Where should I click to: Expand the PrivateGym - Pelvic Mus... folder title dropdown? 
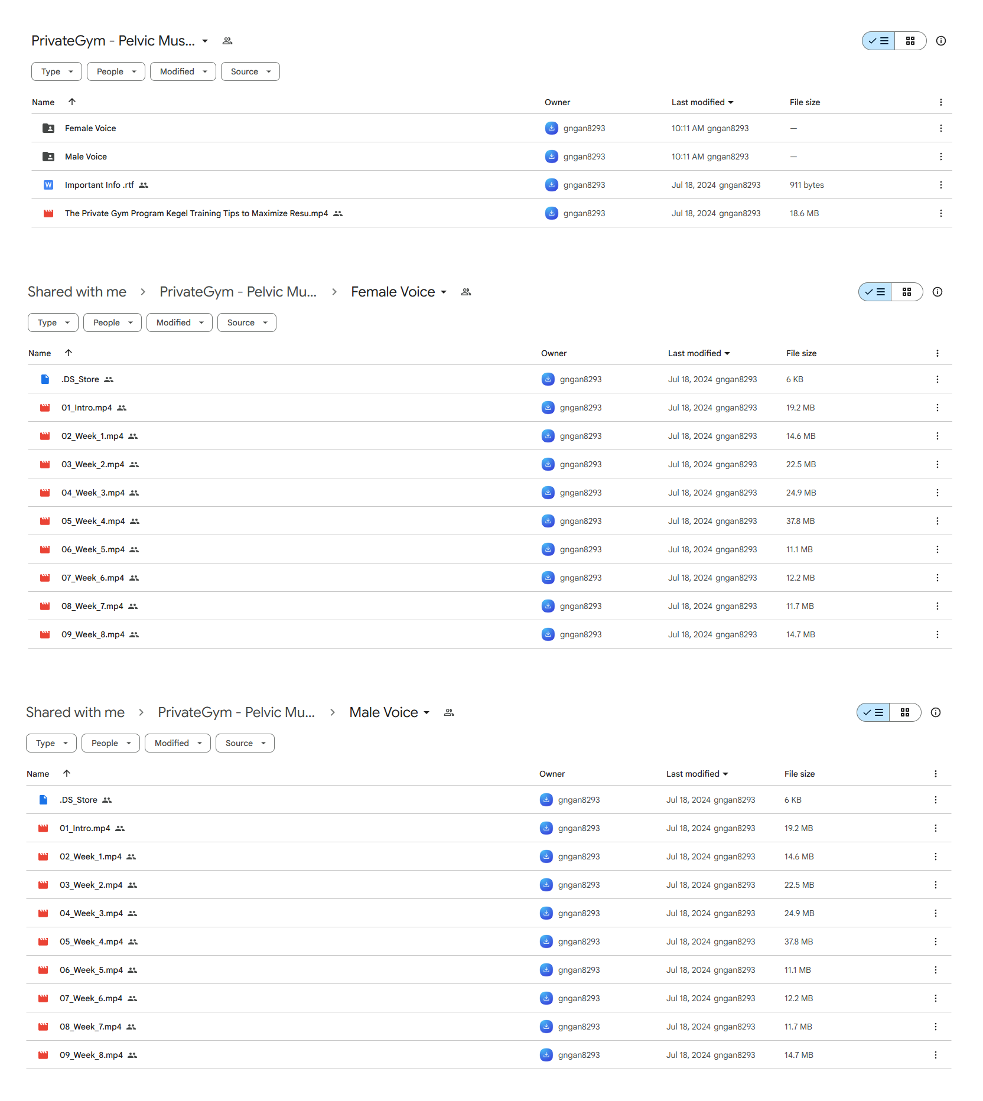[205, 41]
